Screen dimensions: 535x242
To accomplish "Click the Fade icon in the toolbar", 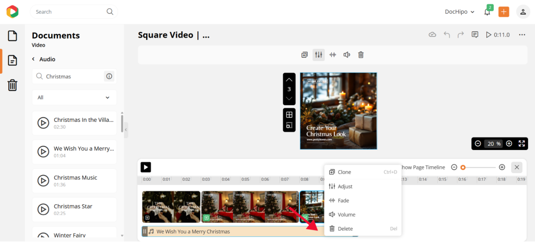I will (333, 54).
